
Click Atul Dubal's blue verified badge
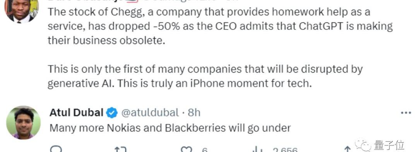click(112, 113)
